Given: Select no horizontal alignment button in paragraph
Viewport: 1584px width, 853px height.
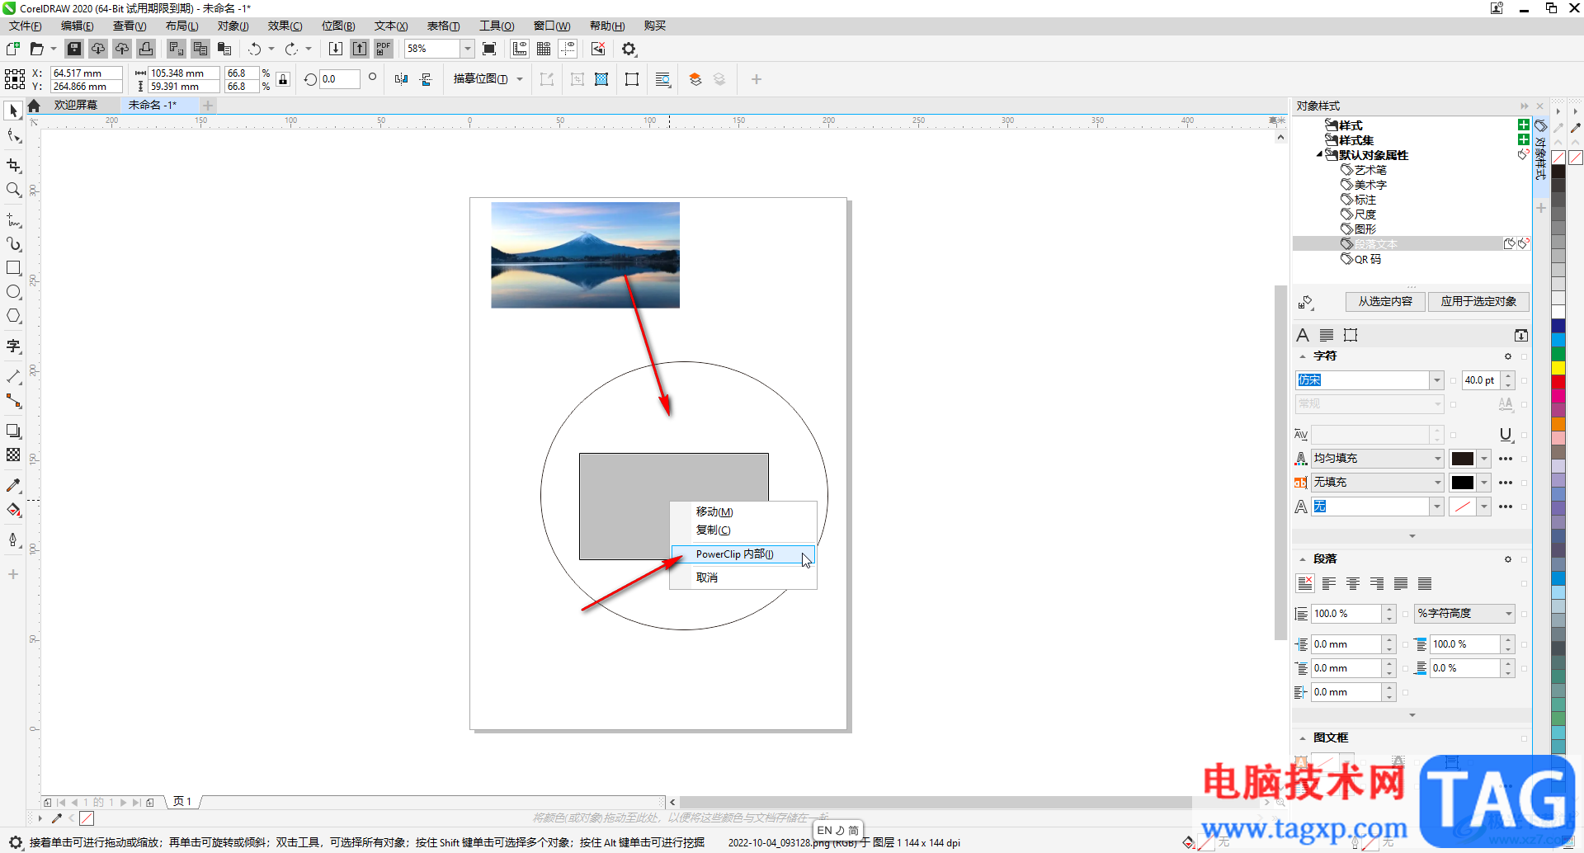Looking at the screenshot, I should point(1305,583).
